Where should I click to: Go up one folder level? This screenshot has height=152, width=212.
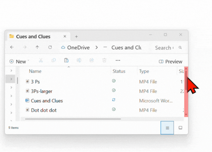click(x=37, y=47)
